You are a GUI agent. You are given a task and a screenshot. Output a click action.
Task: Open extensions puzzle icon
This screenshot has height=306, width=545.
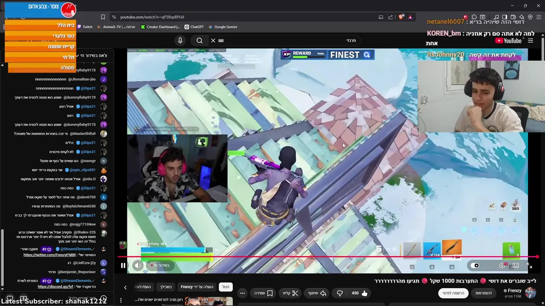tap(474, 17)
